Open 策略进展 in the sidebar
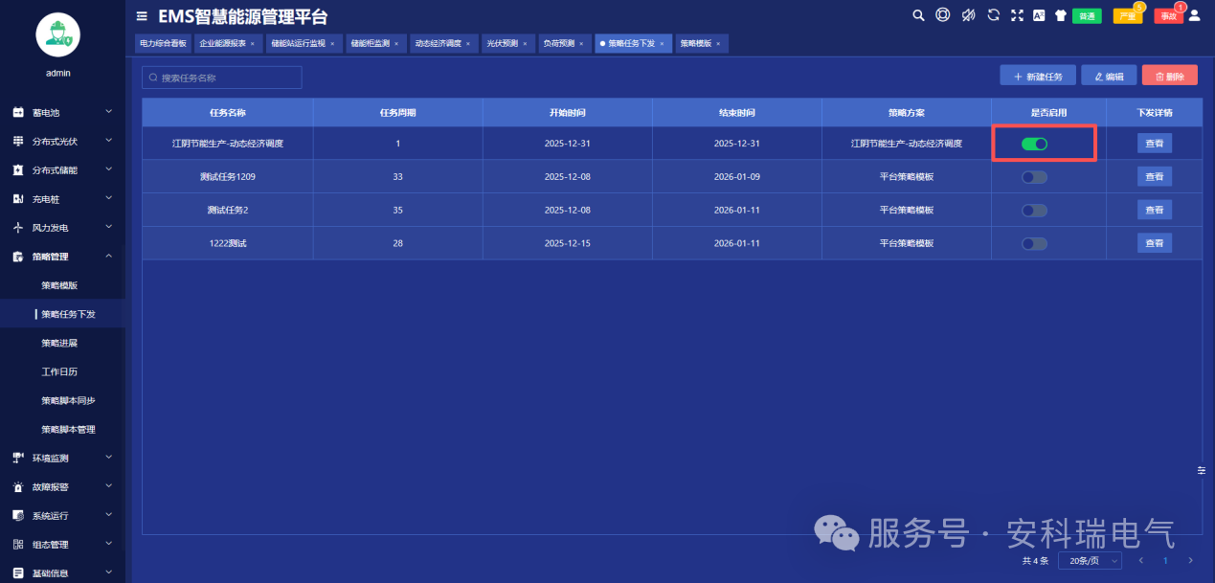The width and height of the screenshot is (1215, 583). coord(59,343)
